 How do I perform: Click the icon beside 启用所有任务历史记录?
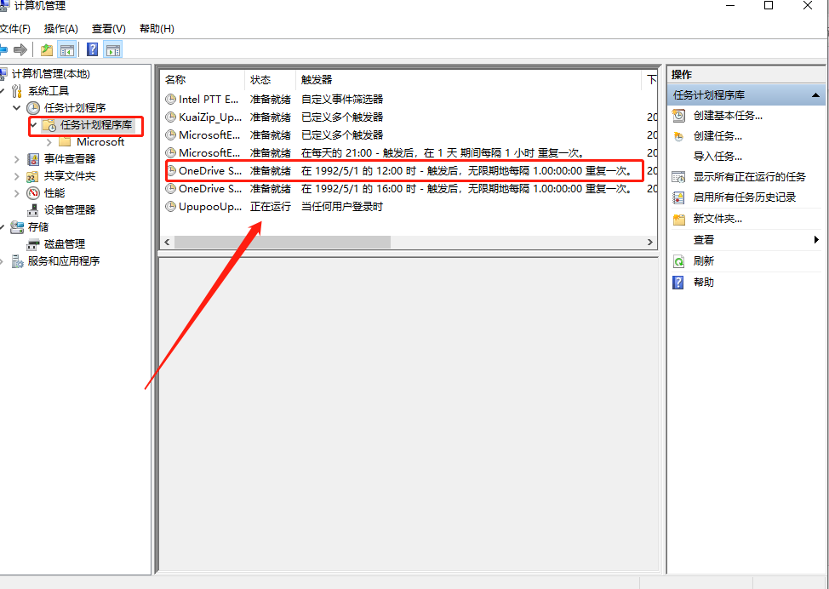coord(679,197)
